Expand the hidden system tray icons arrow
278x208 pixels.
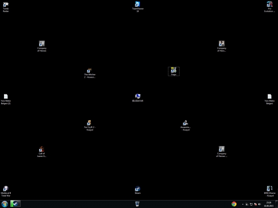click(x=243, y=204)
